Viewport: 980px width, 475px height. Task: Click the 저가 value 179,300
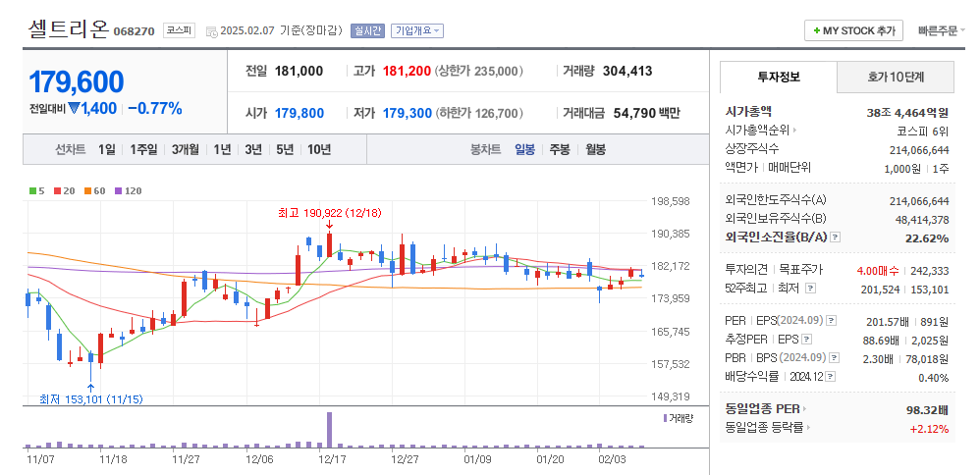[407, 113]
